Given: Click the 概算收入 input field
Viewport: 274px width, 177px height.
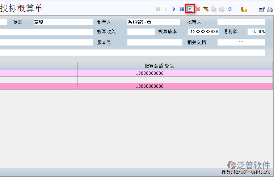Looking at the screenshot, I should [x=141, y=32].
